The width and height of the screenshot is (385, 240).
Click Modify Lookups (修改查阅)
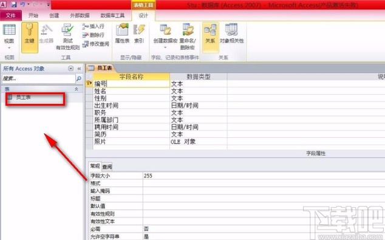click(96, 44)
